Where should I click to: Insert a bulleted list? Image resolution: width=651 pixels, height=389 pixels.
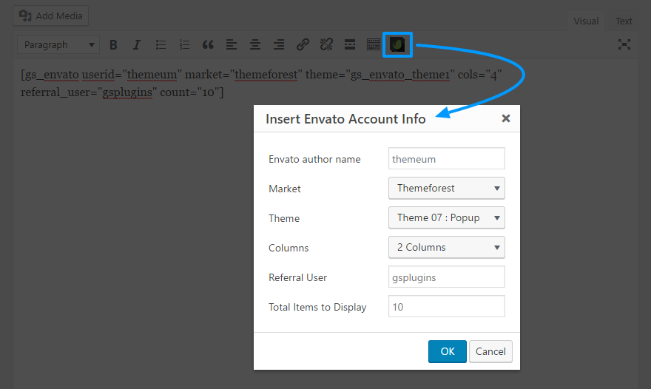point(161,45)
